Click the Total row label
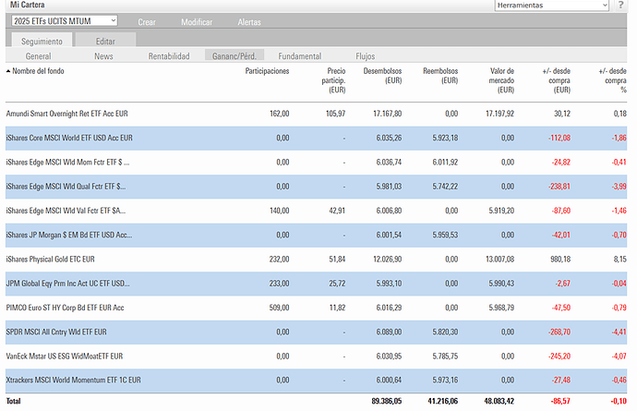 14,401
